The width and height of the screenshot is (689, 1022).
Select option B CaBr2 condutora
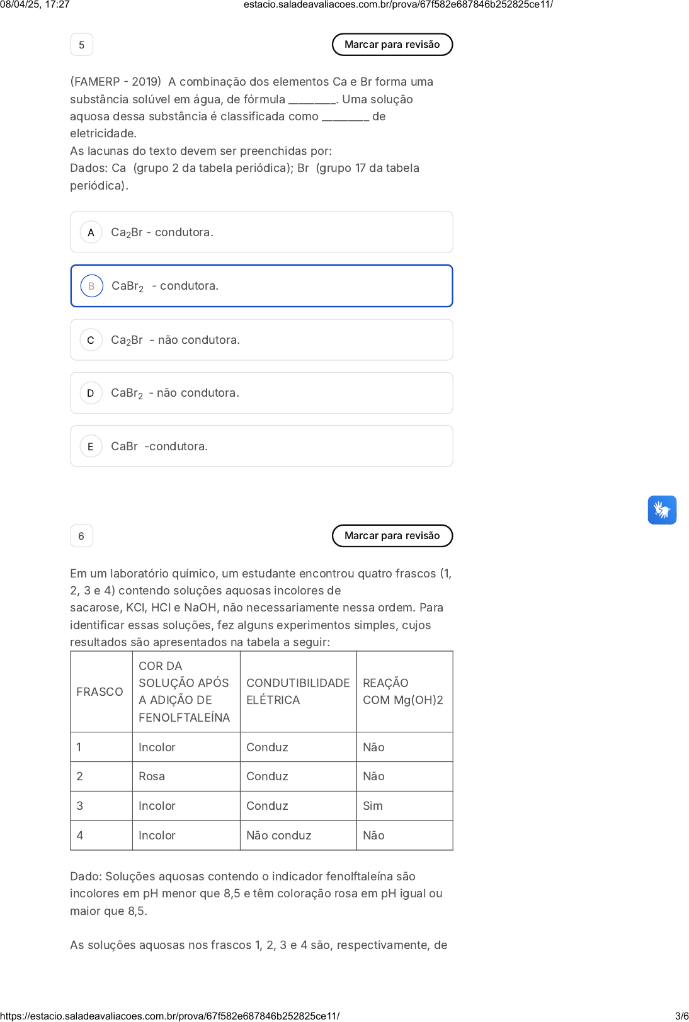(x=261, y=286)
